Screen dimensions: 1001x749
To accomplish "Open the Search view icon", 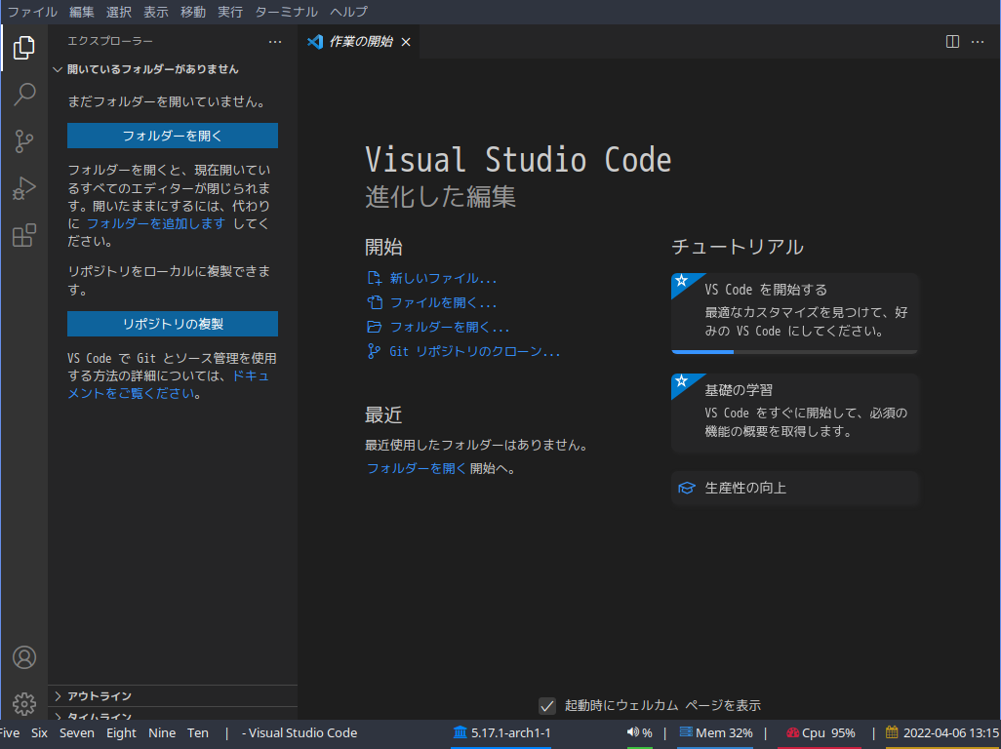I will click(24, 95).
